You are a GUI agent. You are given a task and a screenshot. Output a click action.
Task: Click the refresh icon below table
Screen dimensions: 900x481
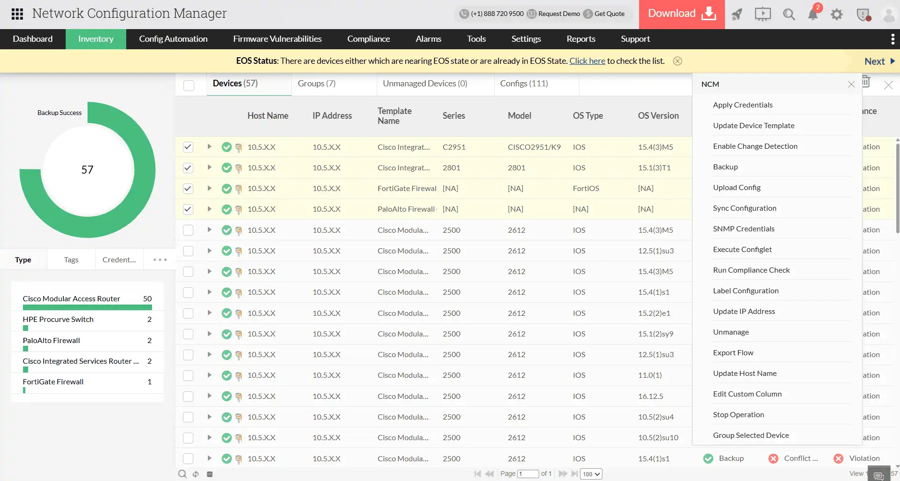point(196,474)
